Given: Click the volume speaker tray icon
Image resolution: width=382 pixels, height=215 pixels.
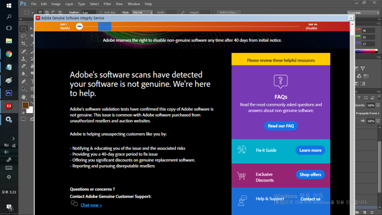Looking at the screenshot, I should [6, 152].
